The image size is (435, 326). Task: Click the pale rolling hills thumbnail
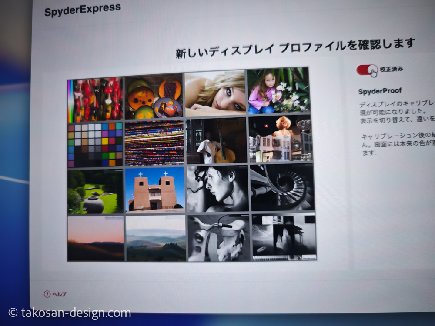pos(155,237)
